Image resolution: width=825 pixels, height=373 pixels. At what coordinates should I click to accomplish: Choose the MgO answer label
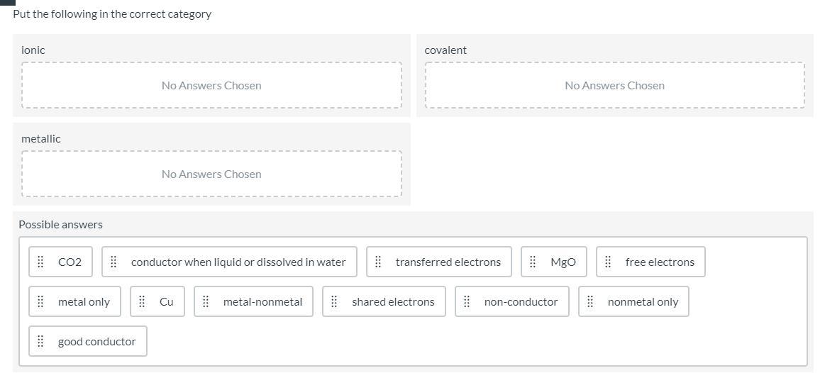[563, 262]
